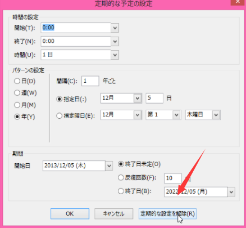
Task: Open the 開始(T) start time dropdown
Action: click(115, 28)
